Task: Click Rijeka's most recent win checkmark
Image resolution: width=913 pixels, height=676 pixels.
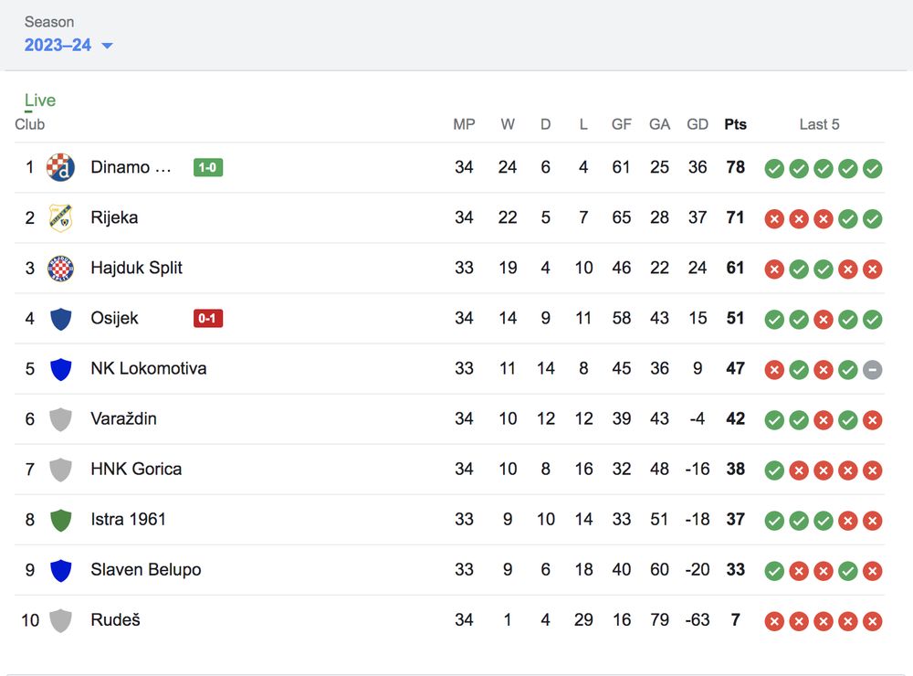Action: [x=873, y=218]
